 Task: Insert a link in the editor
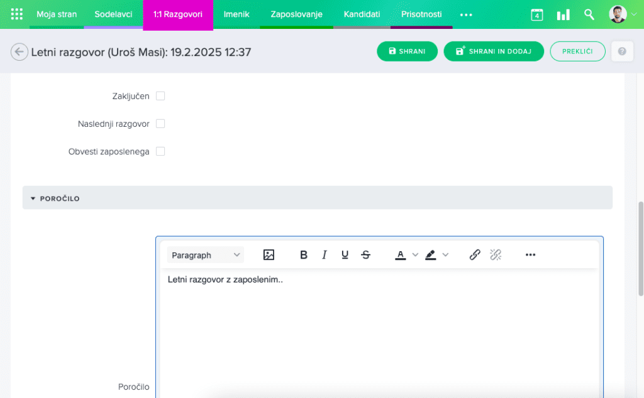point(475,255)
